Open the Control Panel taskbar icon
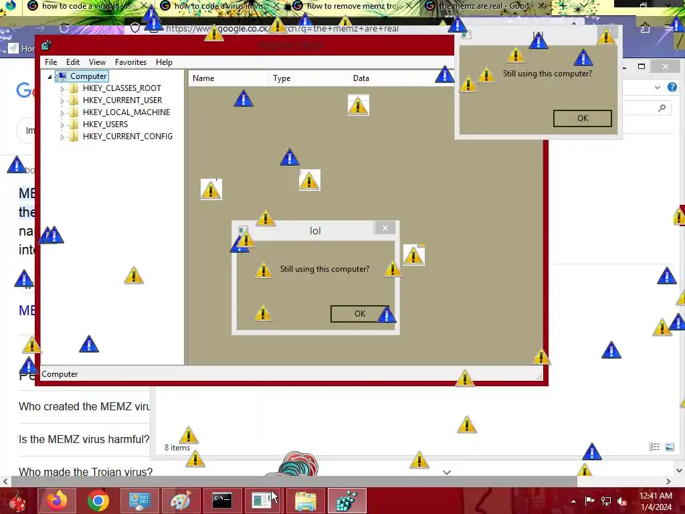 139,501
